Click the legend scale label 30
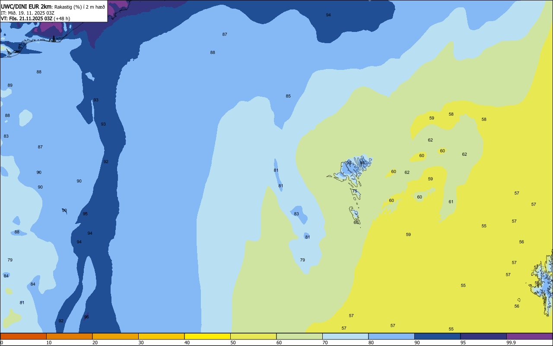The width and height of the screenshot is (553, 346). (x=141, y=343)
